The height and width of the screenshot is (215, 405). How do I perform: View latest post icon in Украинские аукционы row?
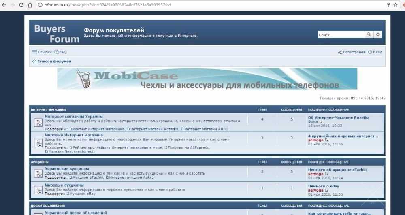[326, 174]
